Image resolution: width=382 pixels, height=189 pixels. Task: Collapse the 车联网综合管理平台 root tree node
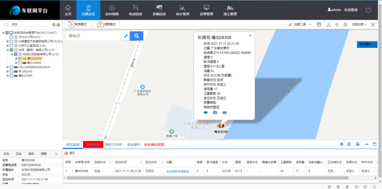(3, 33)
